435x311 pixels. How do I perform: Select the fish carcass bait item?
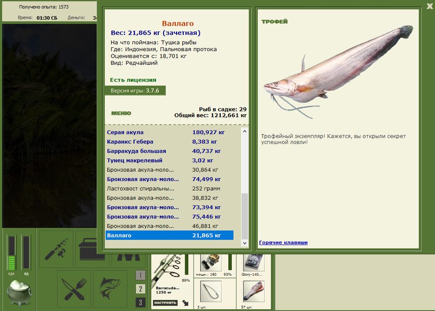(253, 291)
